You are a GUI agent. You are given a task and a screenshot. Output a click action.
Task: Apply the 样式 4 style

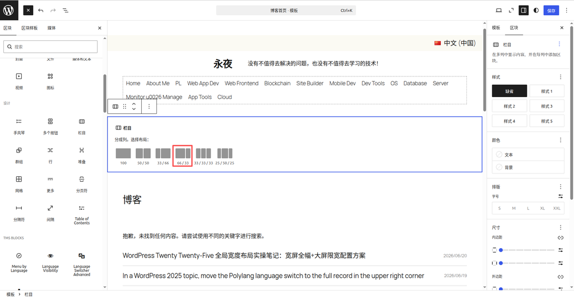click(509, 121)
